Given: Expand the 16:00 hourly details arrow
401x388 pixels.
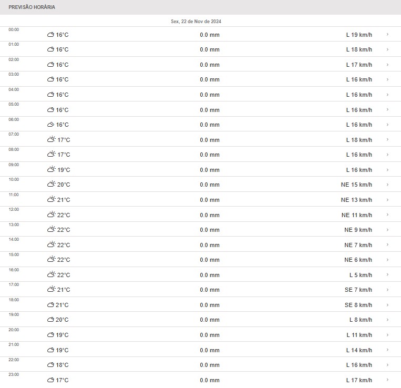Looking at the screenshot, I should [x=387, y=275].
